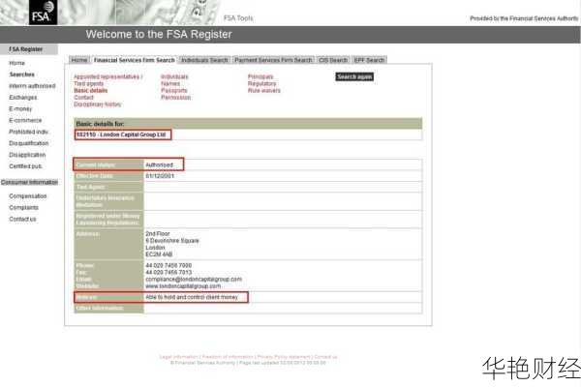Switch to CIS Search tab
Viewport: 581px width, 387px height.
(x=333, y=60)
